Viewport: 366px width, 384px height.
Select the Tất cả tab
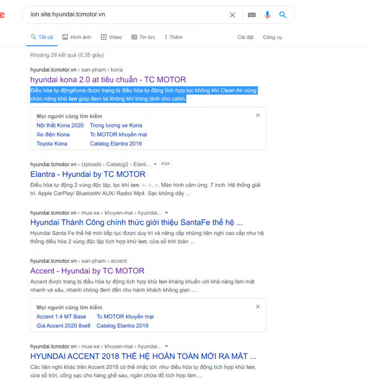42,37
